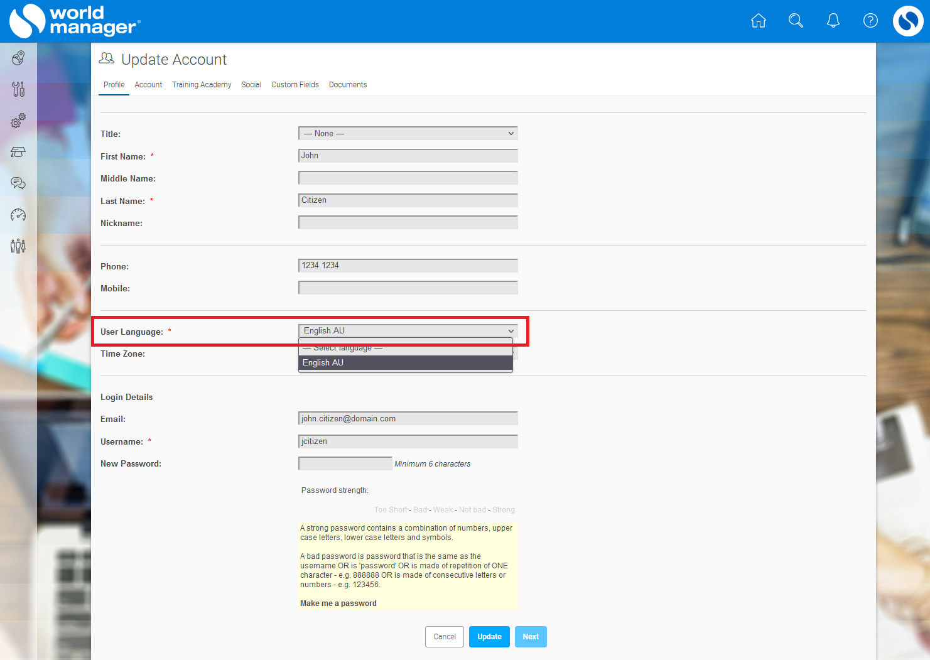This screenshot has width=930, height=660.
Task: Click into the New Password field
Action: point(345,464)
